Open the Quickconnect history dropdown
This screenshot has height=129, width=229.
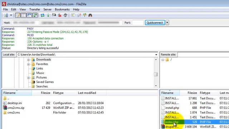click(x=167, y=23)
